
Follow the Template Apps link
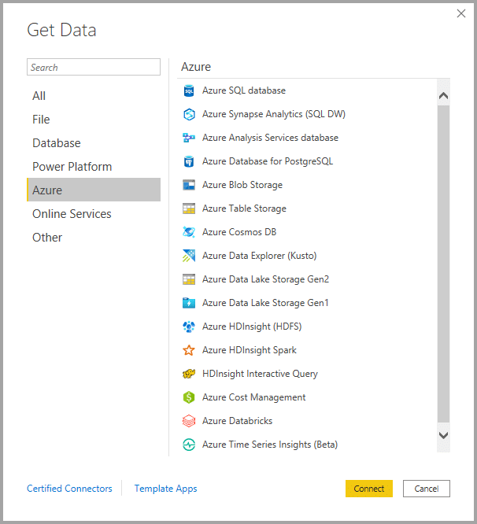pos(165,489)
